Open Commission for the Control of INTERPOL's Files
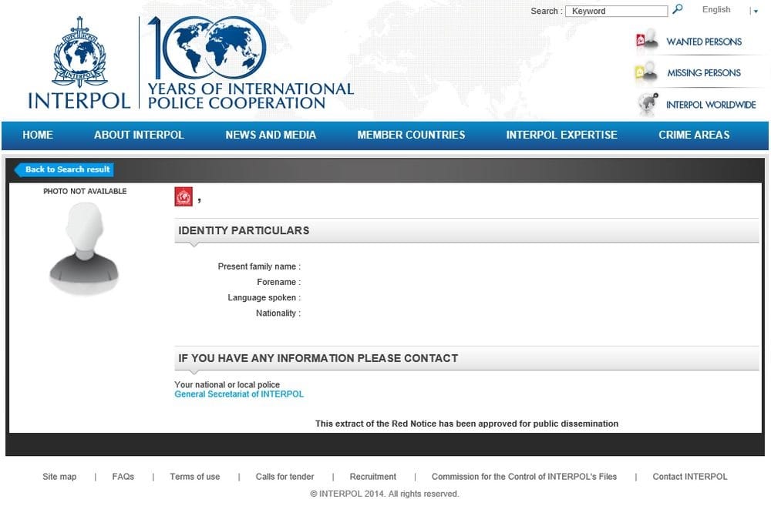Image resolution: width=771 pixels, height=506 pixels. (524, 477)
